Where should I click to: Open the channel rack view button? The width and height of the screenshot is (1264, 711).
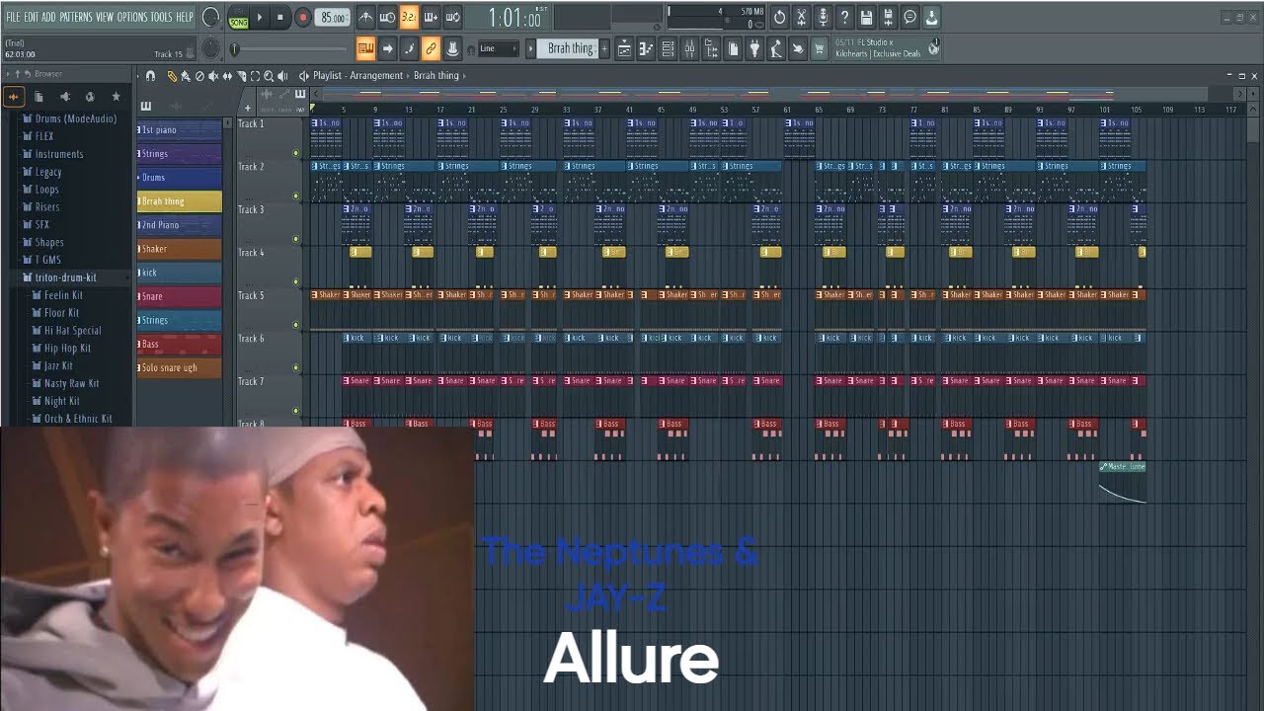pos(669,48)
